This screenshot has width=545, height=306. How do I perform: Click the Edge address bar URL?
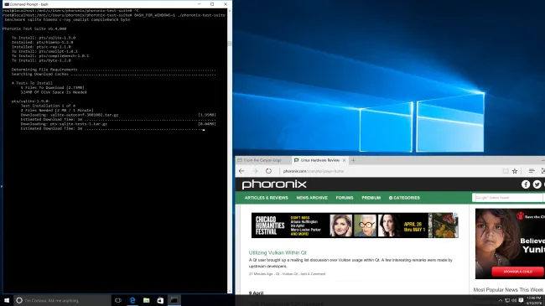[x=314, y=171]
